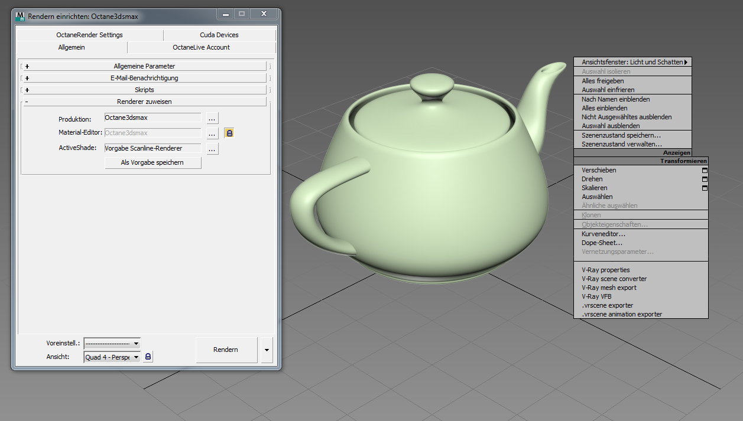
Task: Toggle the Ansicht viewport lock icon
Action: pyautogui.click(x=148, y=357)
